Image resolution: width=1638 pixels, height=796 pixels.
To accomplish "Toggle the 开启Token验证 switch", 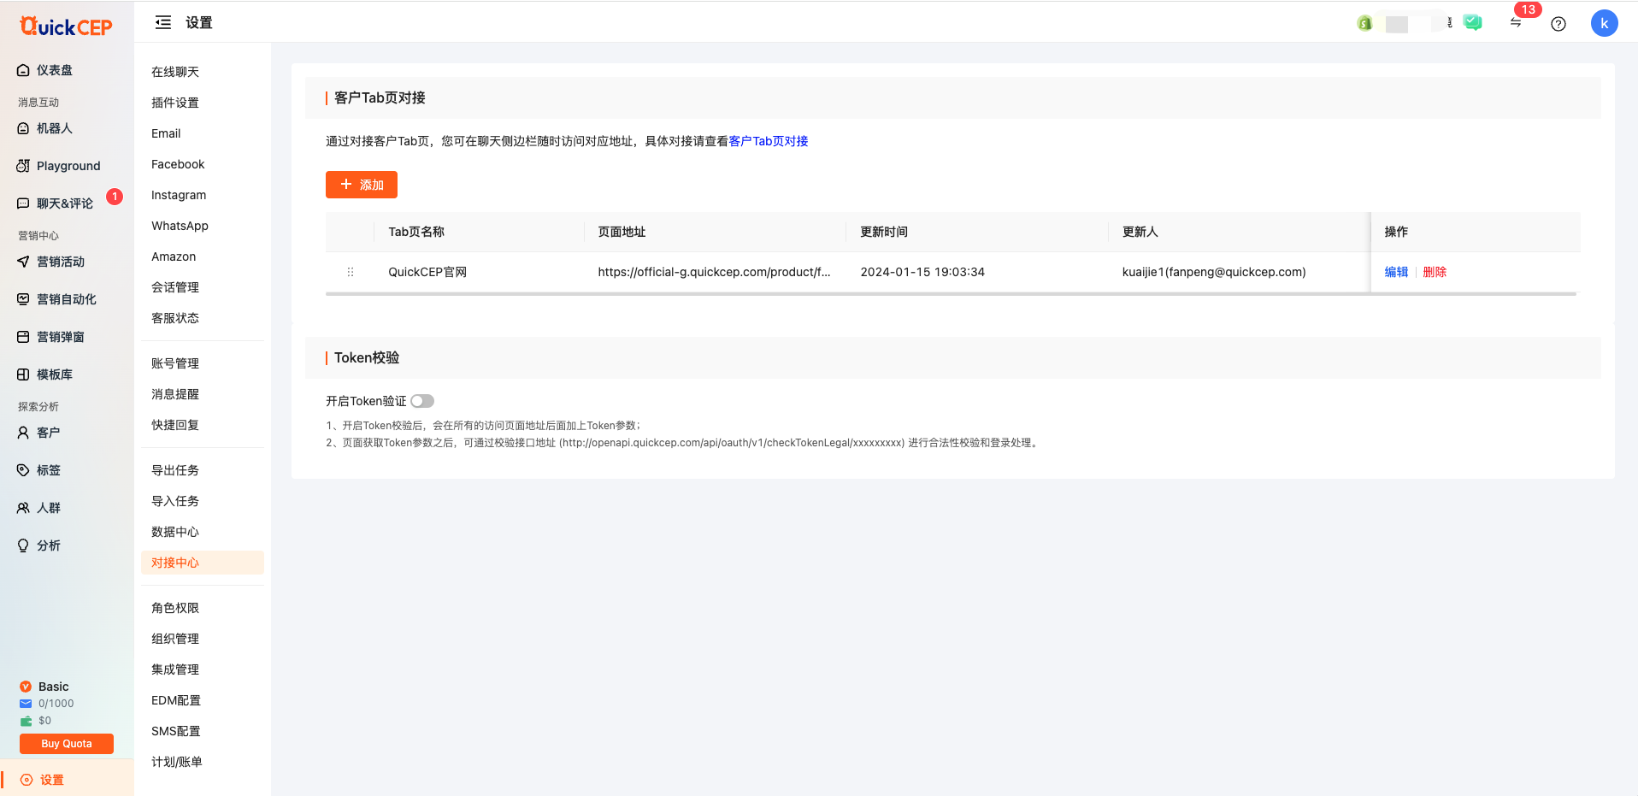I will [x=422, y=401].
